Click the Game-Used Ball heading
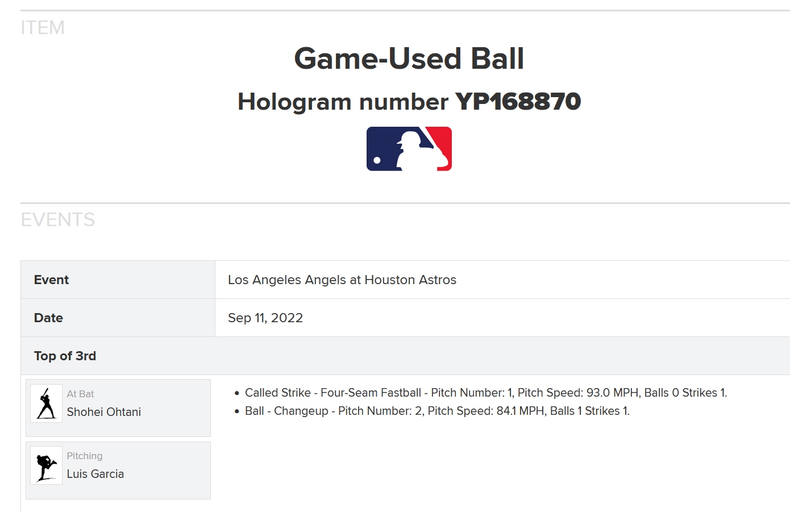Screen dimensions: 790x512 tap(409, 59)
